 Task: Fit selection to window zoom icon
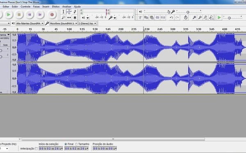pyautogui.click(x=205, y=18)
